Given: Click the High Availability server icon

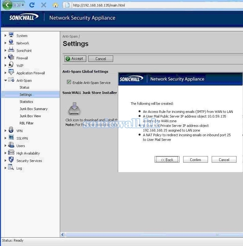Looking at the screenshot, I should point(11,152).
